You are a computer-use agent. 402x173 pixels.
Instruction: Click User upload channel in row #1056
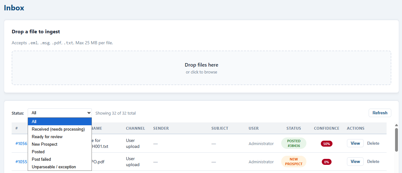tap(133, 143)
